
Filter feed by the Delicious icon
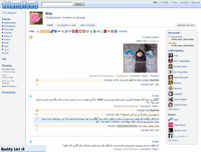click(x=52, y=31)
